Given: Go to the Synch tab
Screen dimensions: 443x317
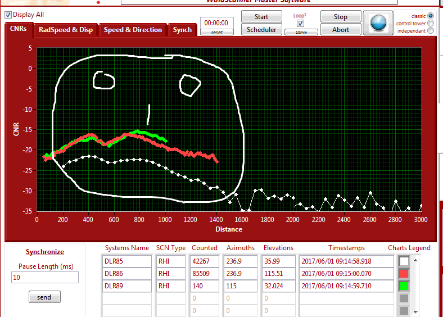Looking at the screenshot, I should click(x=182, y=30).
